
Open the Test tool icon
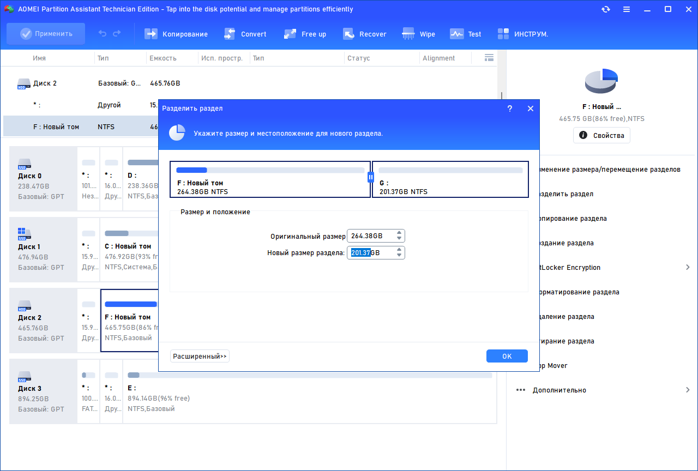tap(456, 34)
